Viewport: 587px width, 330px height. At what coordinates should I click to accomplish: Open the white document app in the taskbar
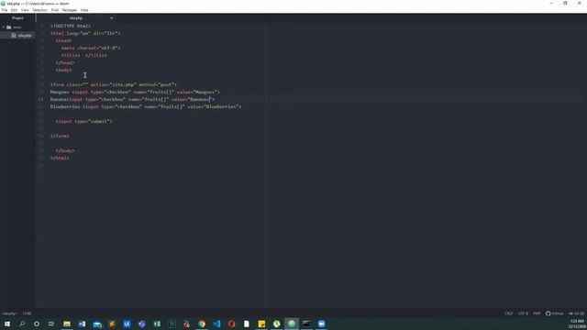247,324
